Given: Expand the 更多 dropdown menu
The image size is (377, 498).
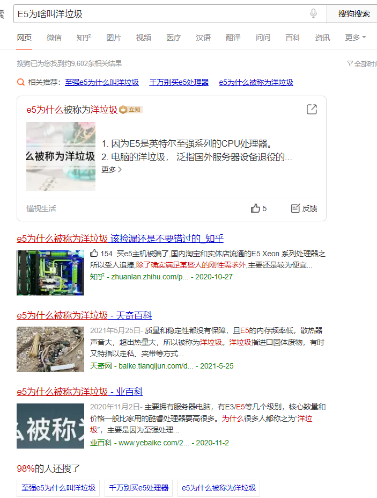Looking at the screenshot, I should 356,38.
